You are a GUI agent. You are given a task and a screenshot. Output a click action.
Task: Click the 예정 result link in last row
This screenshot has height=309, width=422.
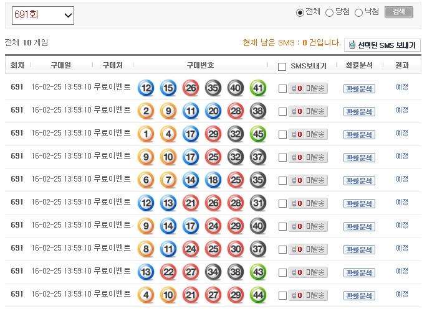pyautogui.click(x=402, y=294)
